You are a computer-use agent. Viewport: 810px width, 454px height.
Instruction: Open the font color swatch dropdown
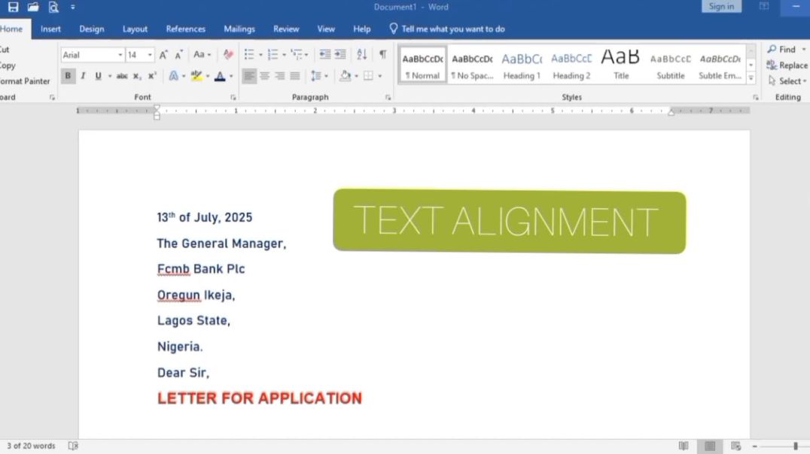pyautogui.click(x=230, y=76)
